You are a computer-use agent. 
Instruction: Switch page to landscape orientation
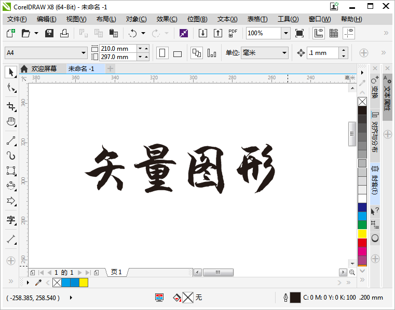[177, 53]
